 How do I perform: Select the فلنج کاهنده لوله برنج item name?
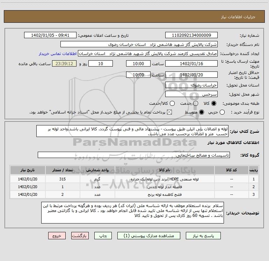pyautogui.click(x=165, y=194)
